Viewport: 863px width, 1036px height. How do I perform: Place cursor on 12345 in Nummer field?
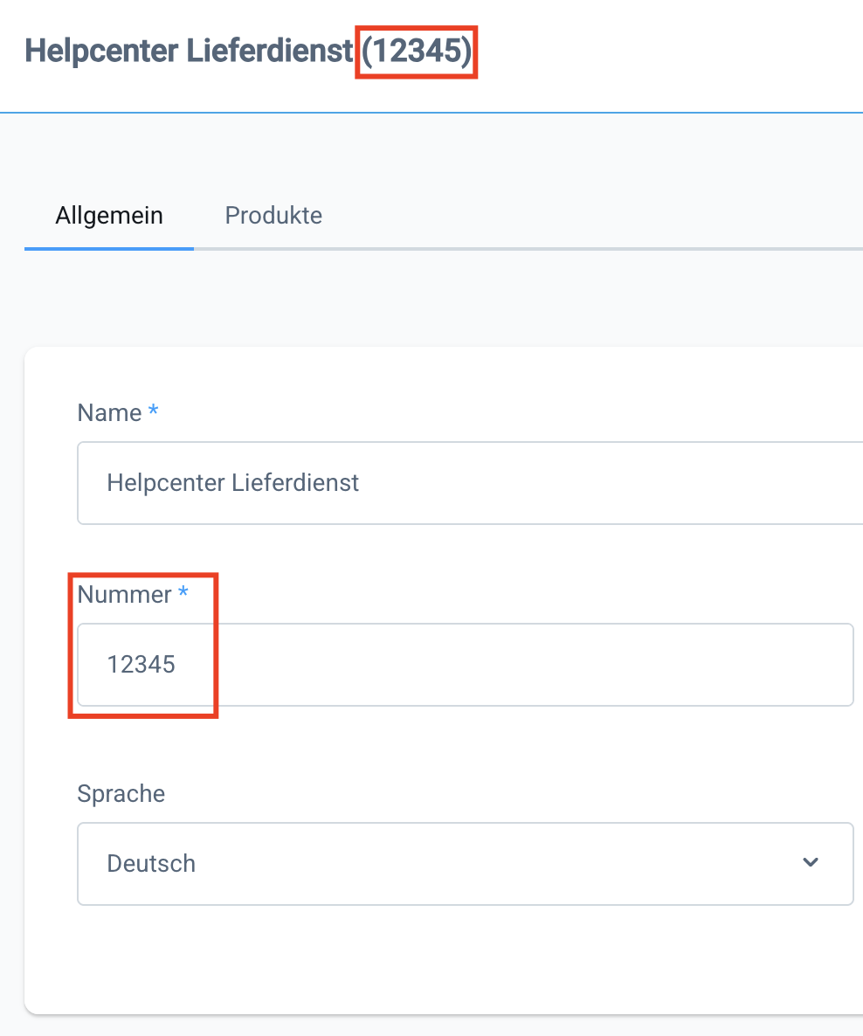[142, 665]
